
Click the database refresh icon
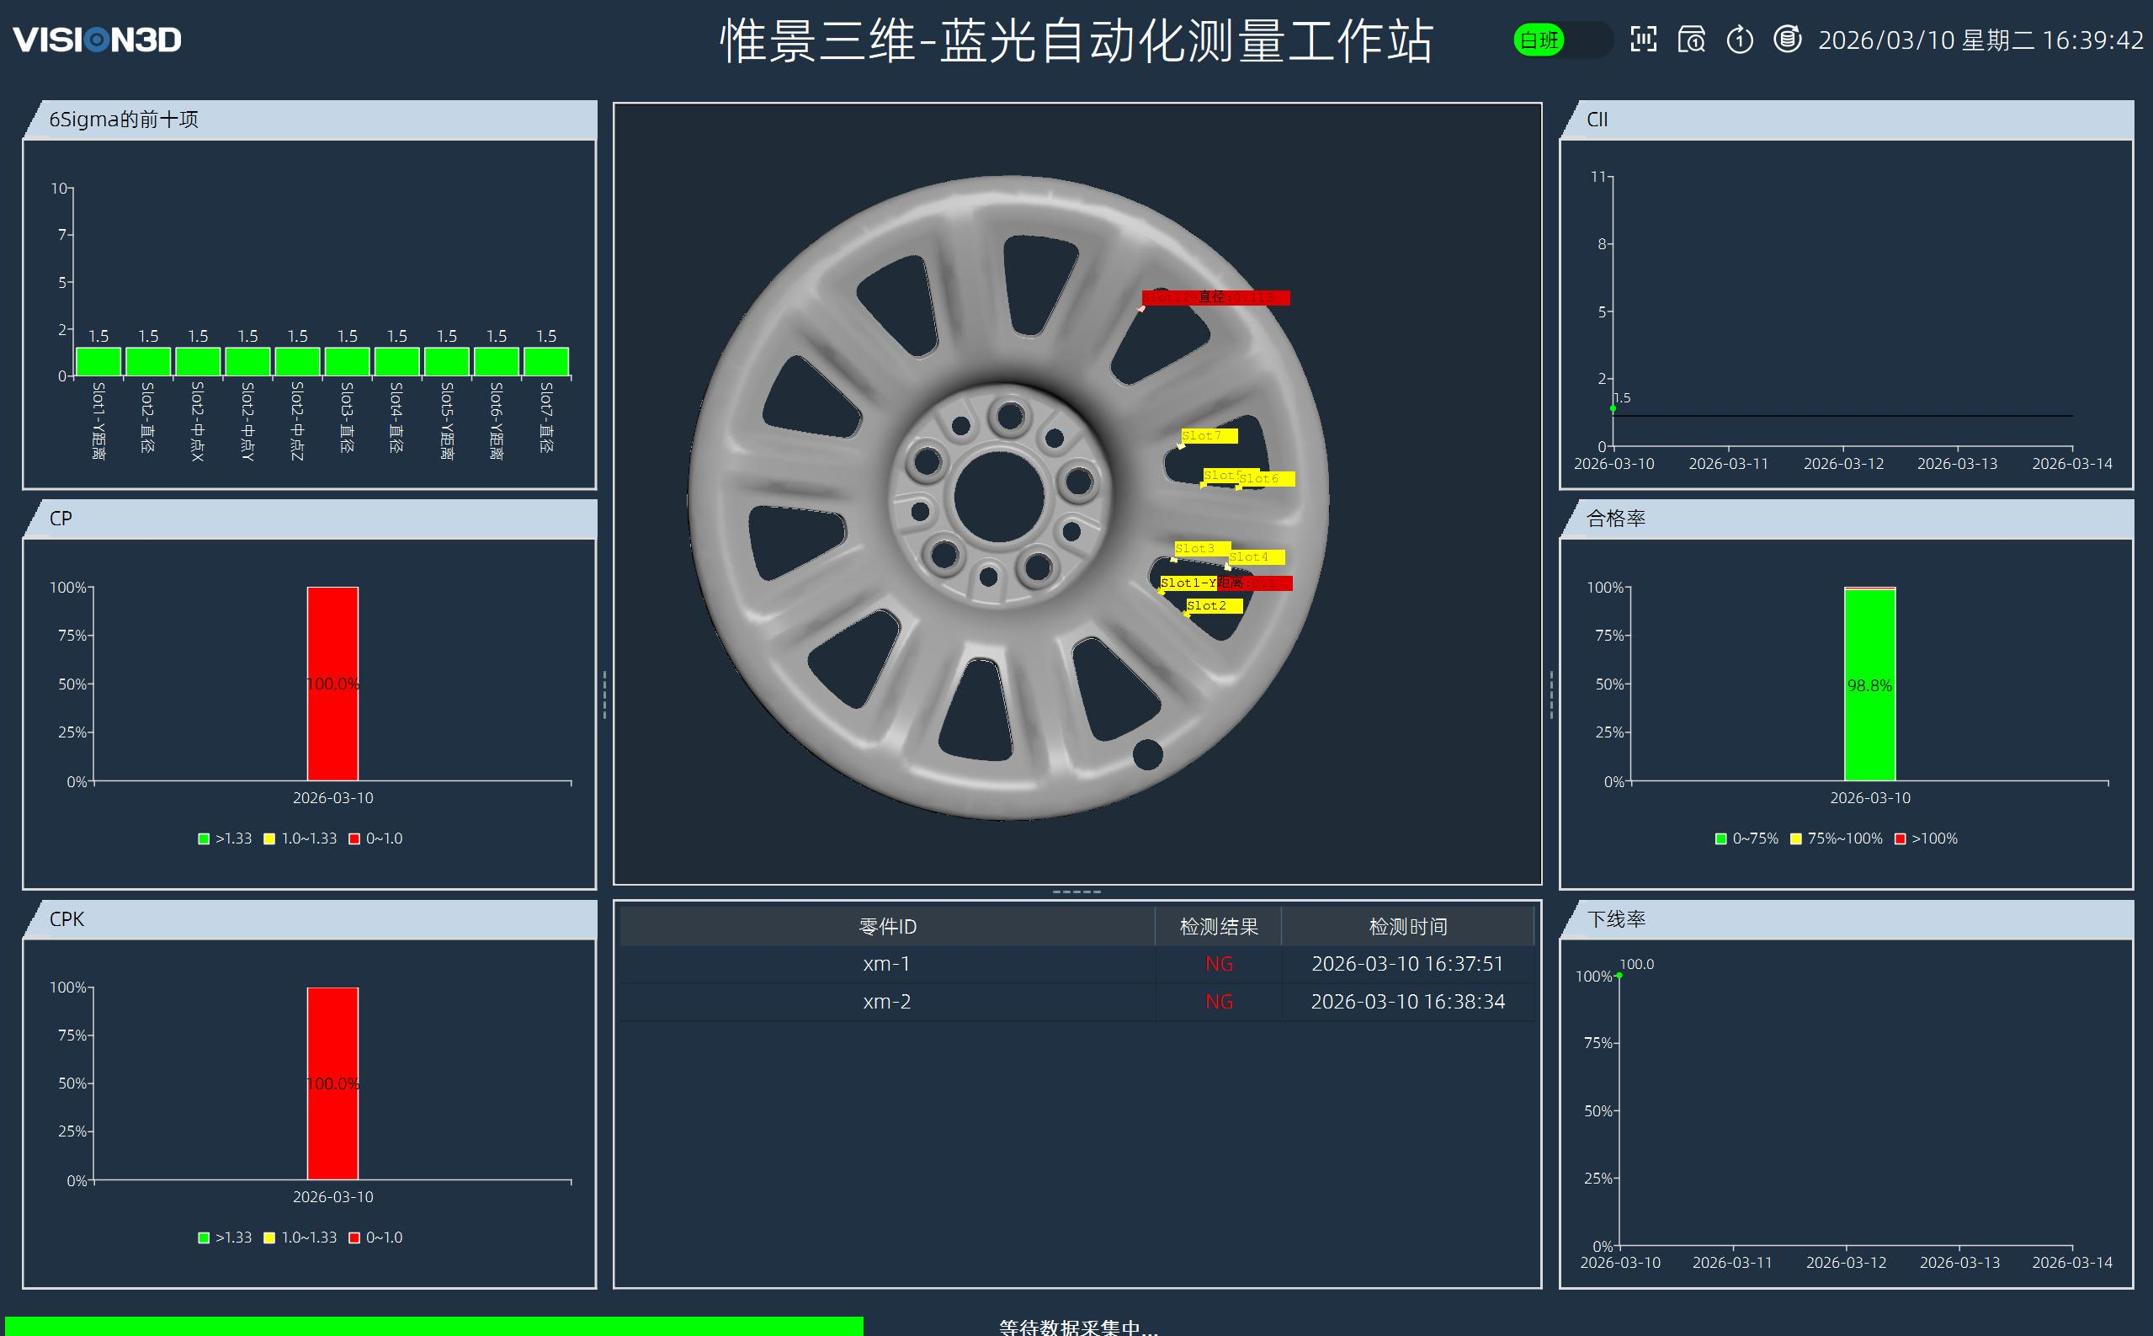click(x=1787, y=39)
